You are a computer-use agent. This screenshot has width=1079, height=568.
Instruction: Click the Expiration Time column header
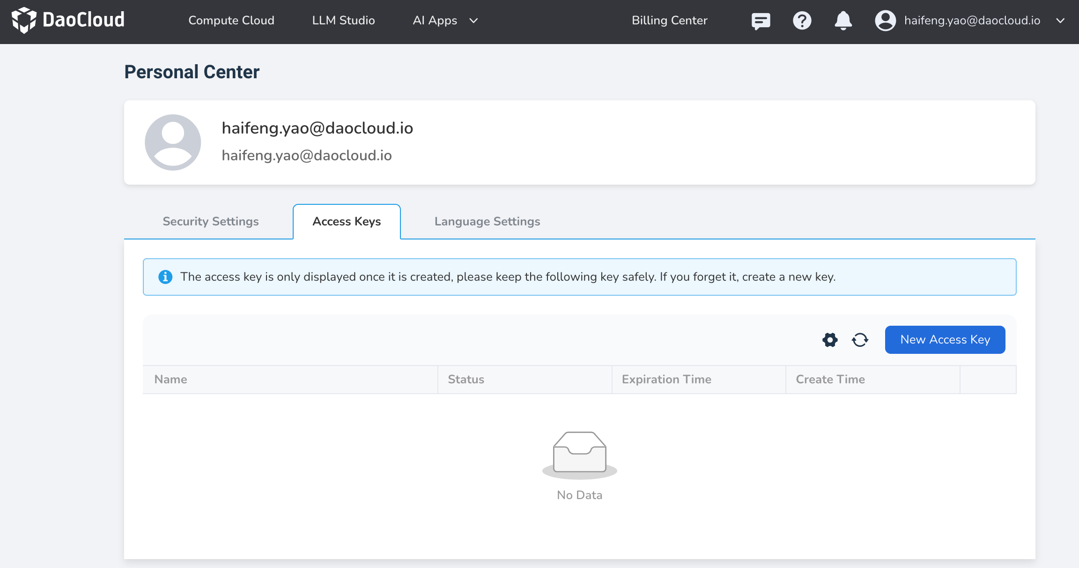coord(666,380)
